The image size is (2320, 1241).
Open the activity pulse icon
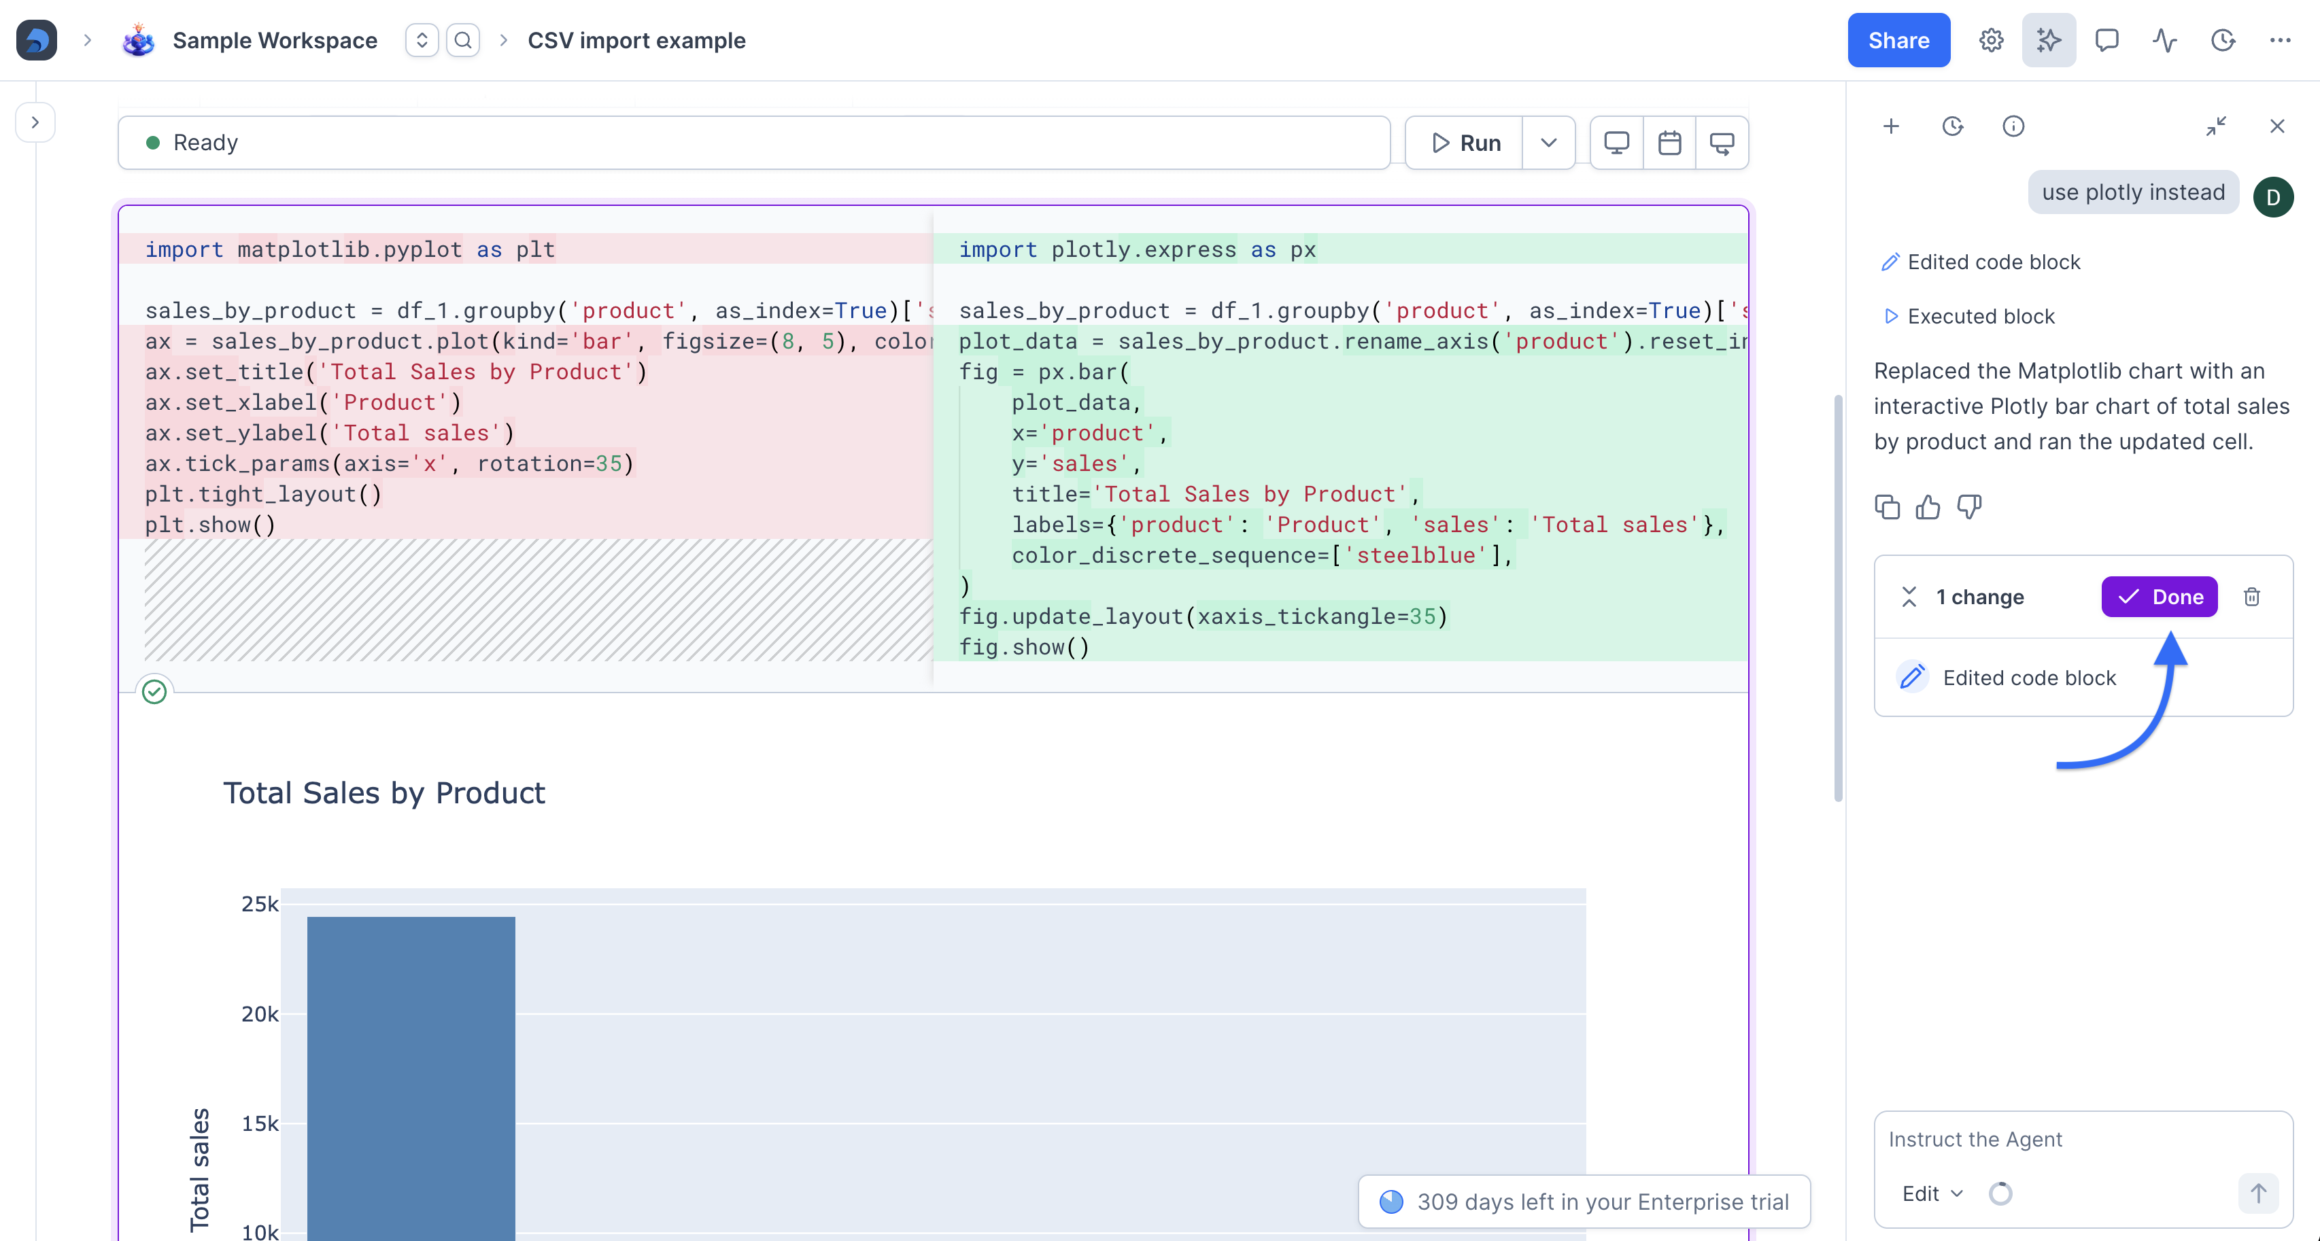[x=2164, y=41]
